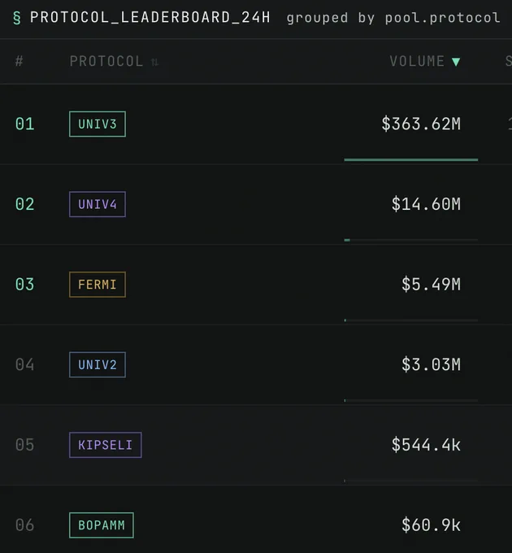Click the $14.60M volume value
The image size is (512, 553).
click(x=426, y=204)
